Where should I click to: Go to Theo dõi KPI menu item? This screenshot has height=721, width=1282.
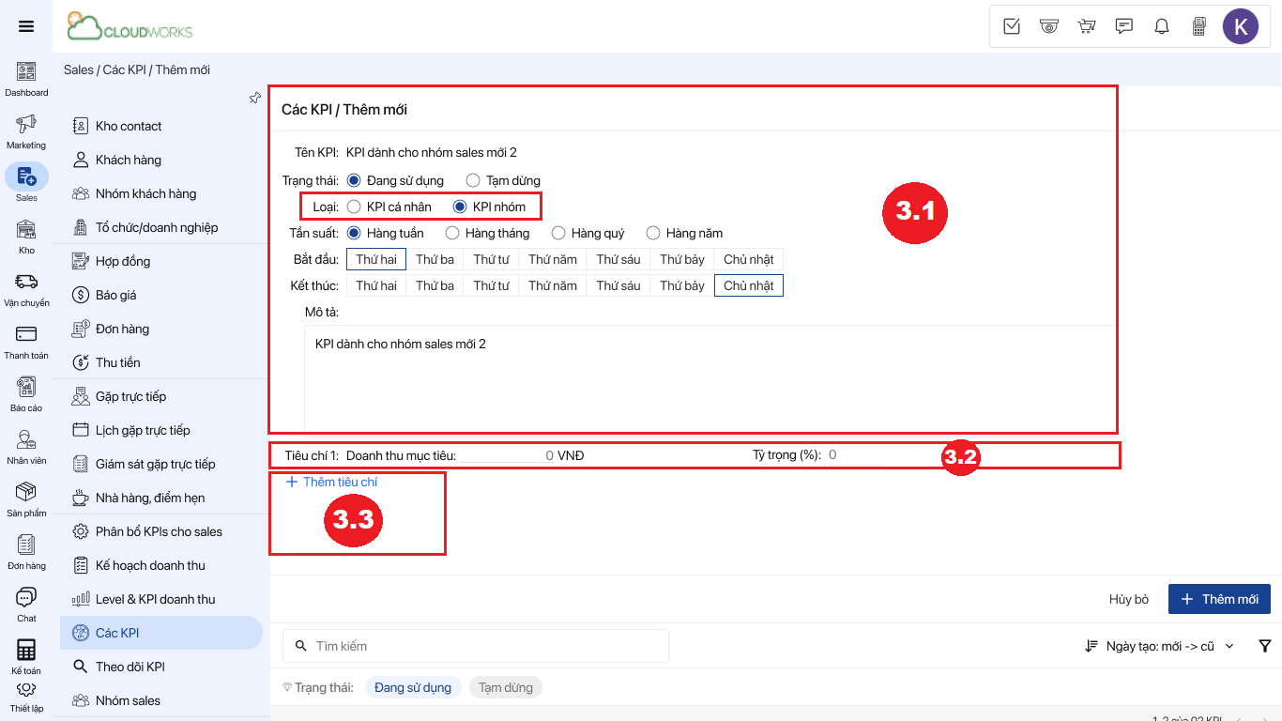click(130, 667)
